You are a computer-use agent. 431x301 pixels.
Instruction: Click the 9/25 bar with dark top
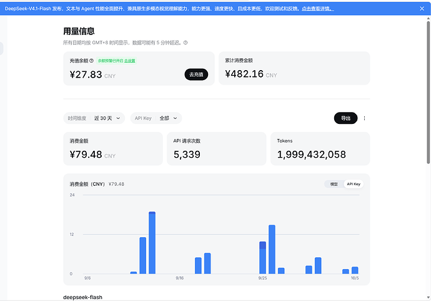click(x=262, y=257)
